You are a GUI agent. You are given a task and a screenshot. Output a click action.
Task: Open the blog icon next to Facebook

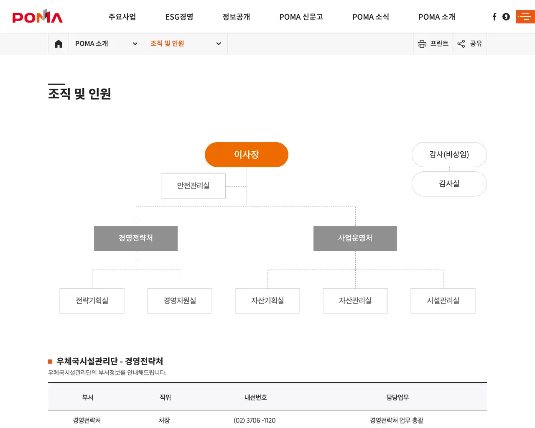[x=506, y=17]
